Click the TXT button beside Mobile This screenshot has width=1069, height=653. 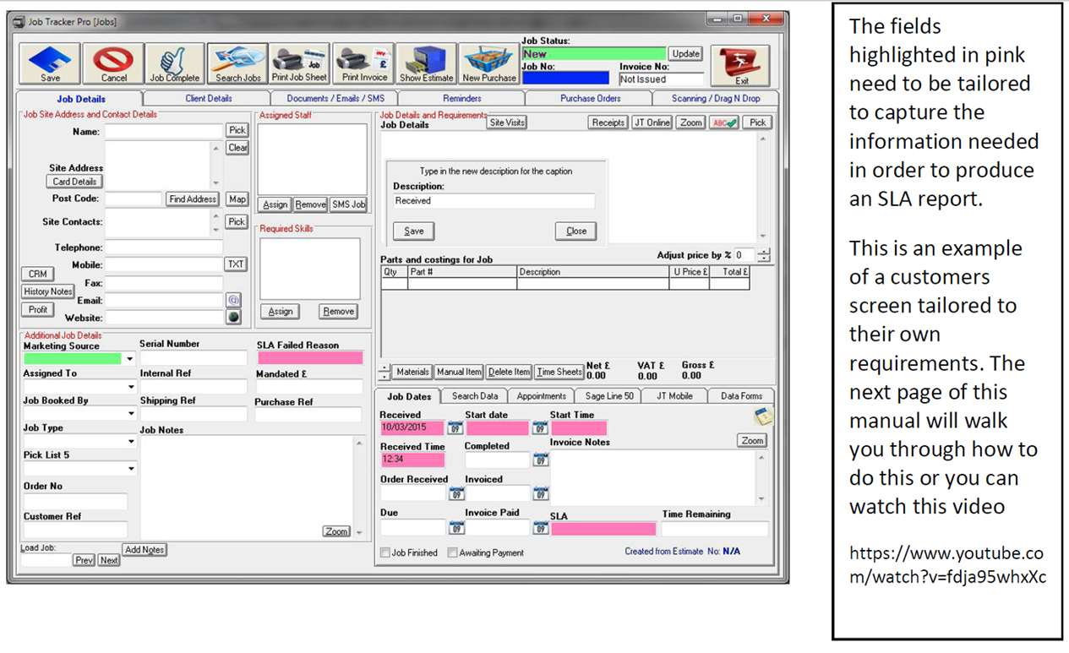tap(235, 264)
